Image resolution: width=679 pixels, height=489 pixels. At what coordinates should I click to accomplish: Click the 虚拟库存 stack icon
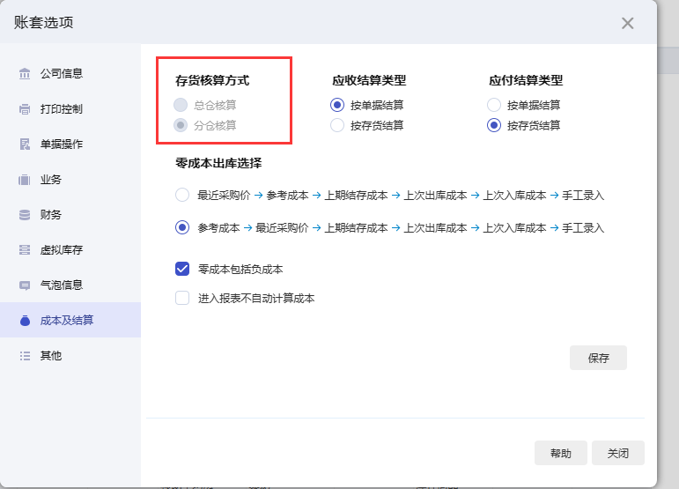click(x=25, y=250)
